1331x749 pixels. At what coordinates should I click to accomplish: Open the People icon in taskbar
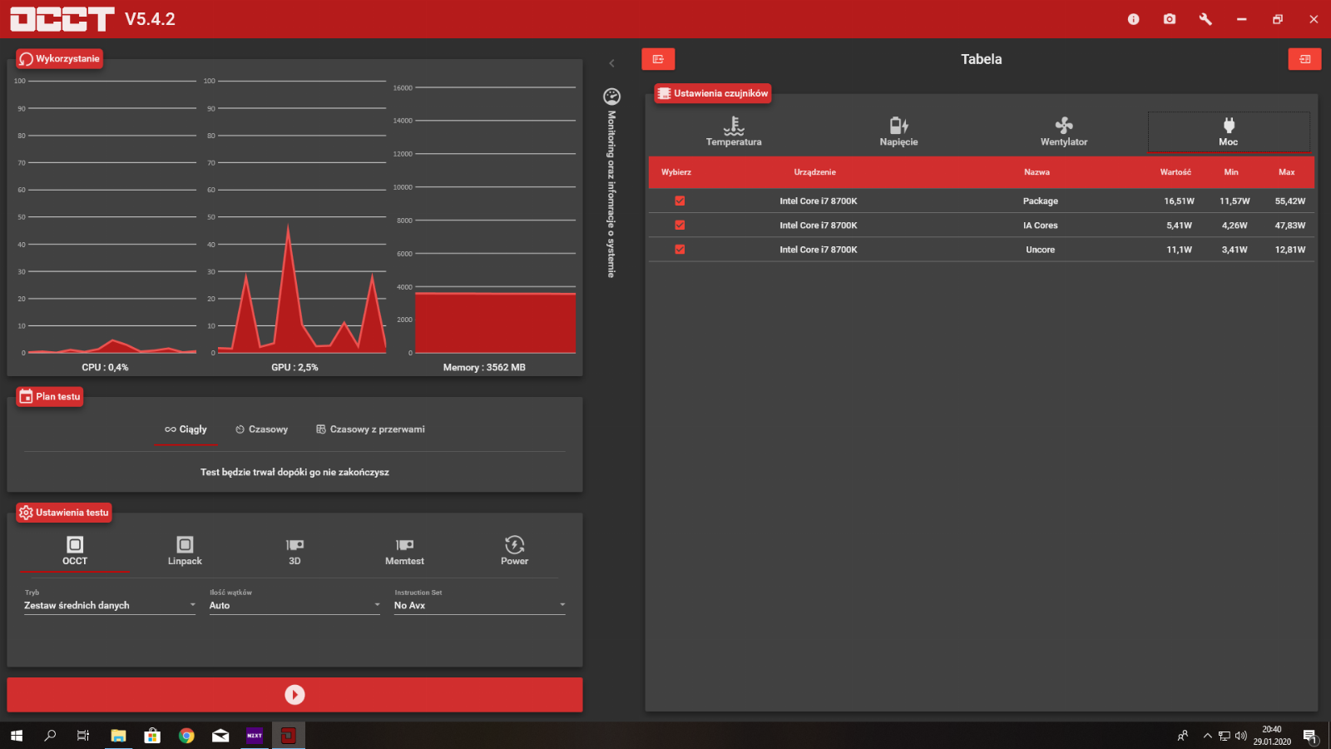(1183, 736)
